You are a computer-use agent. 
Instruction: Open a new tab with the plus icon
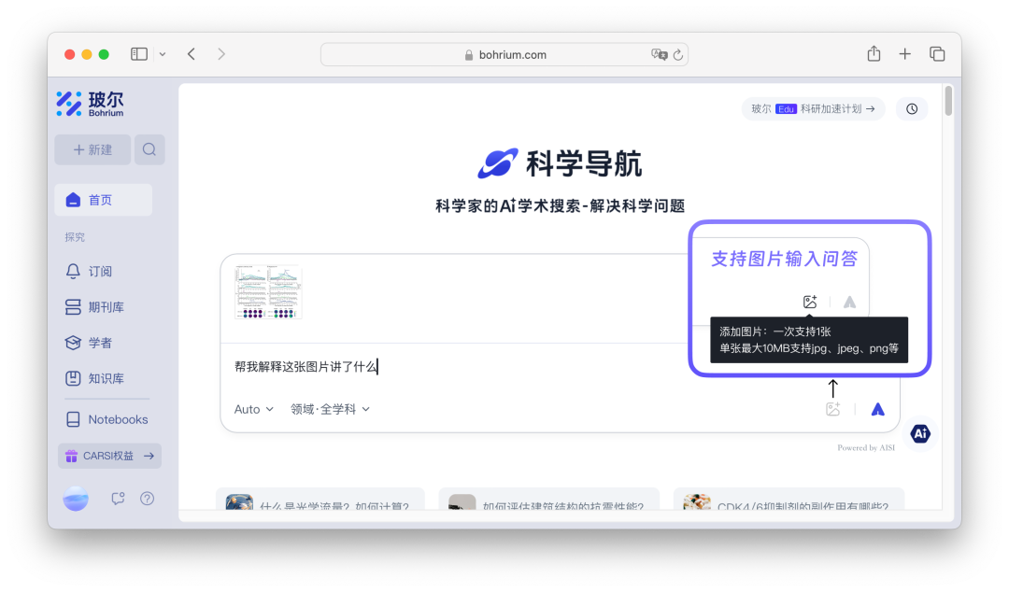pyautogui.click(x=904, y=53)
